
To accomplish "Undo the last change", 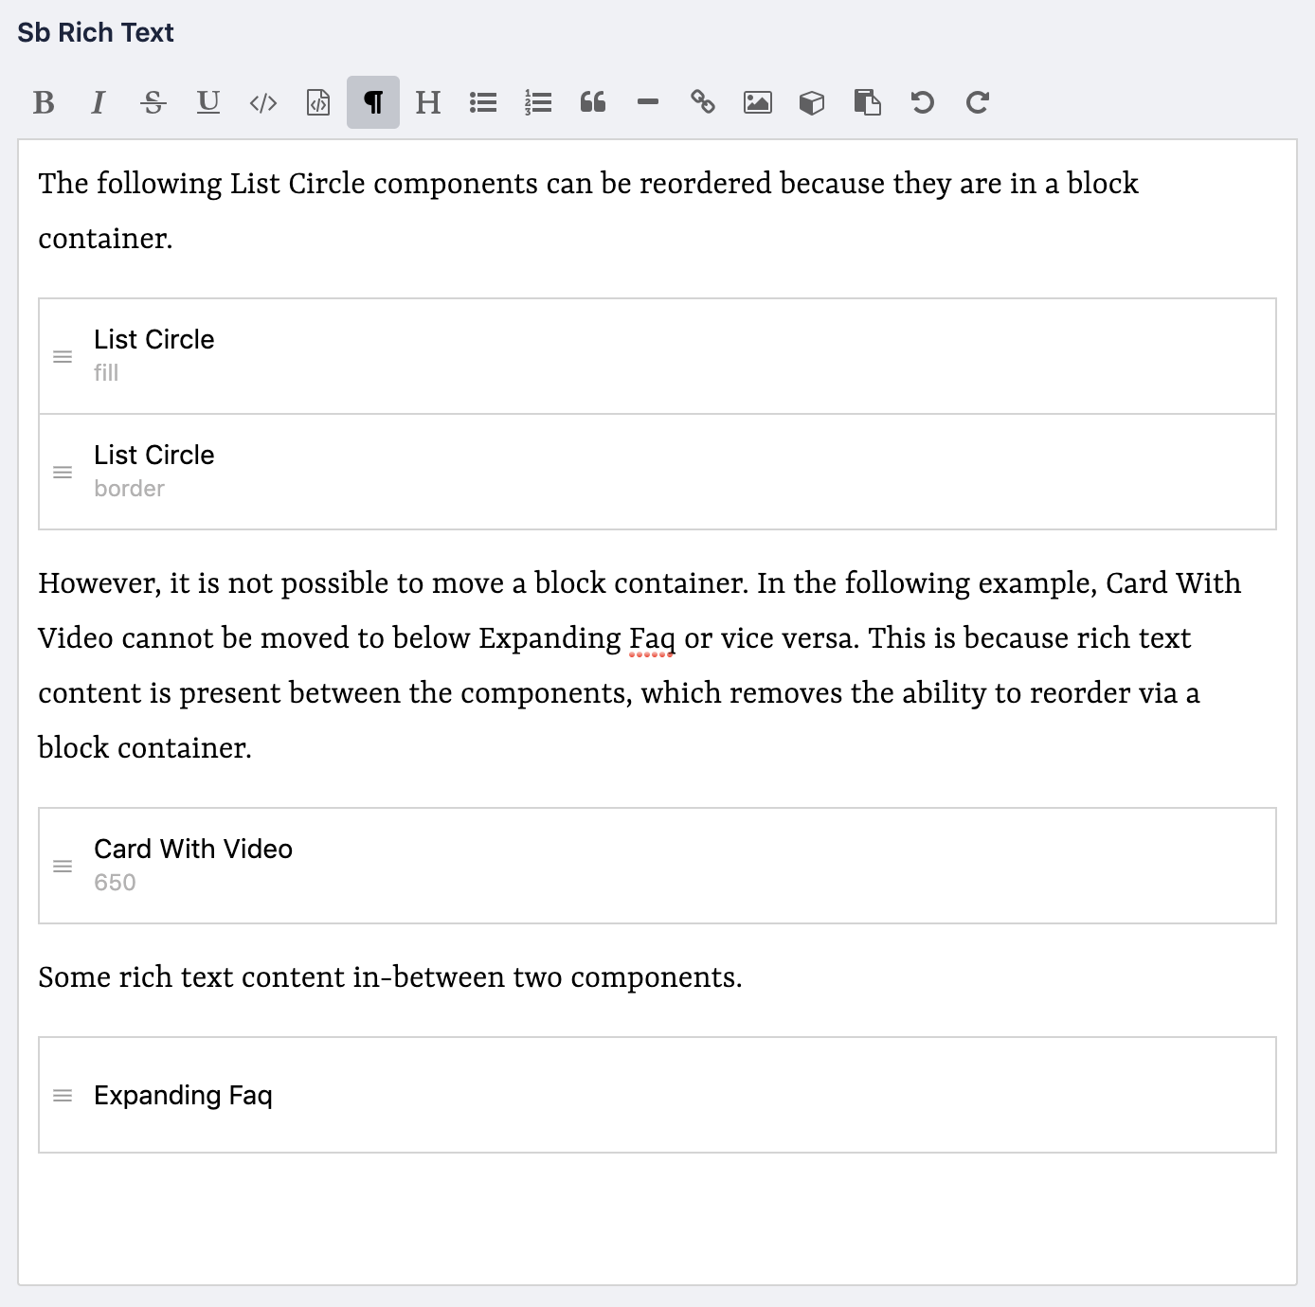I will click(923, 102).
